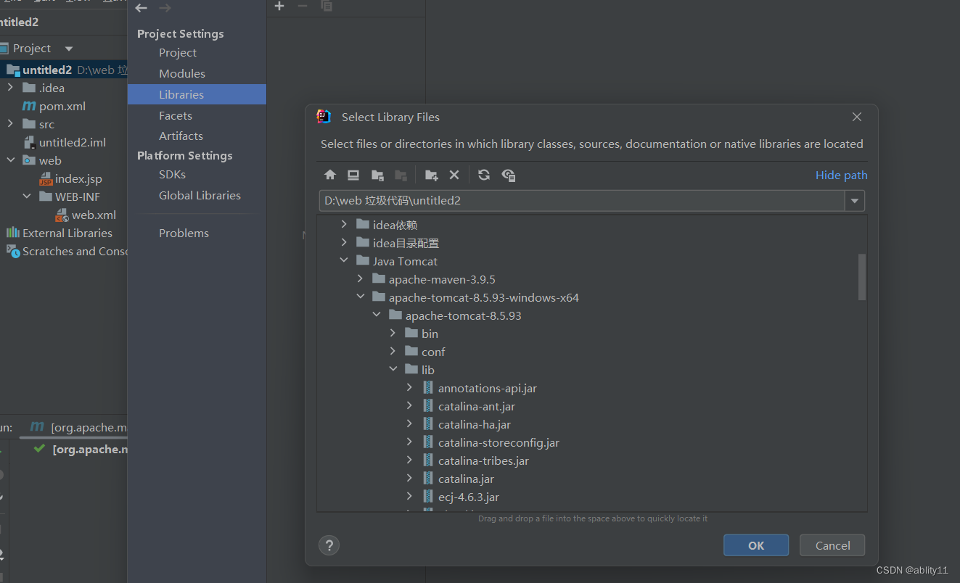
Task: Expand the .idea folder in project tree
Action: pos(10,88)
